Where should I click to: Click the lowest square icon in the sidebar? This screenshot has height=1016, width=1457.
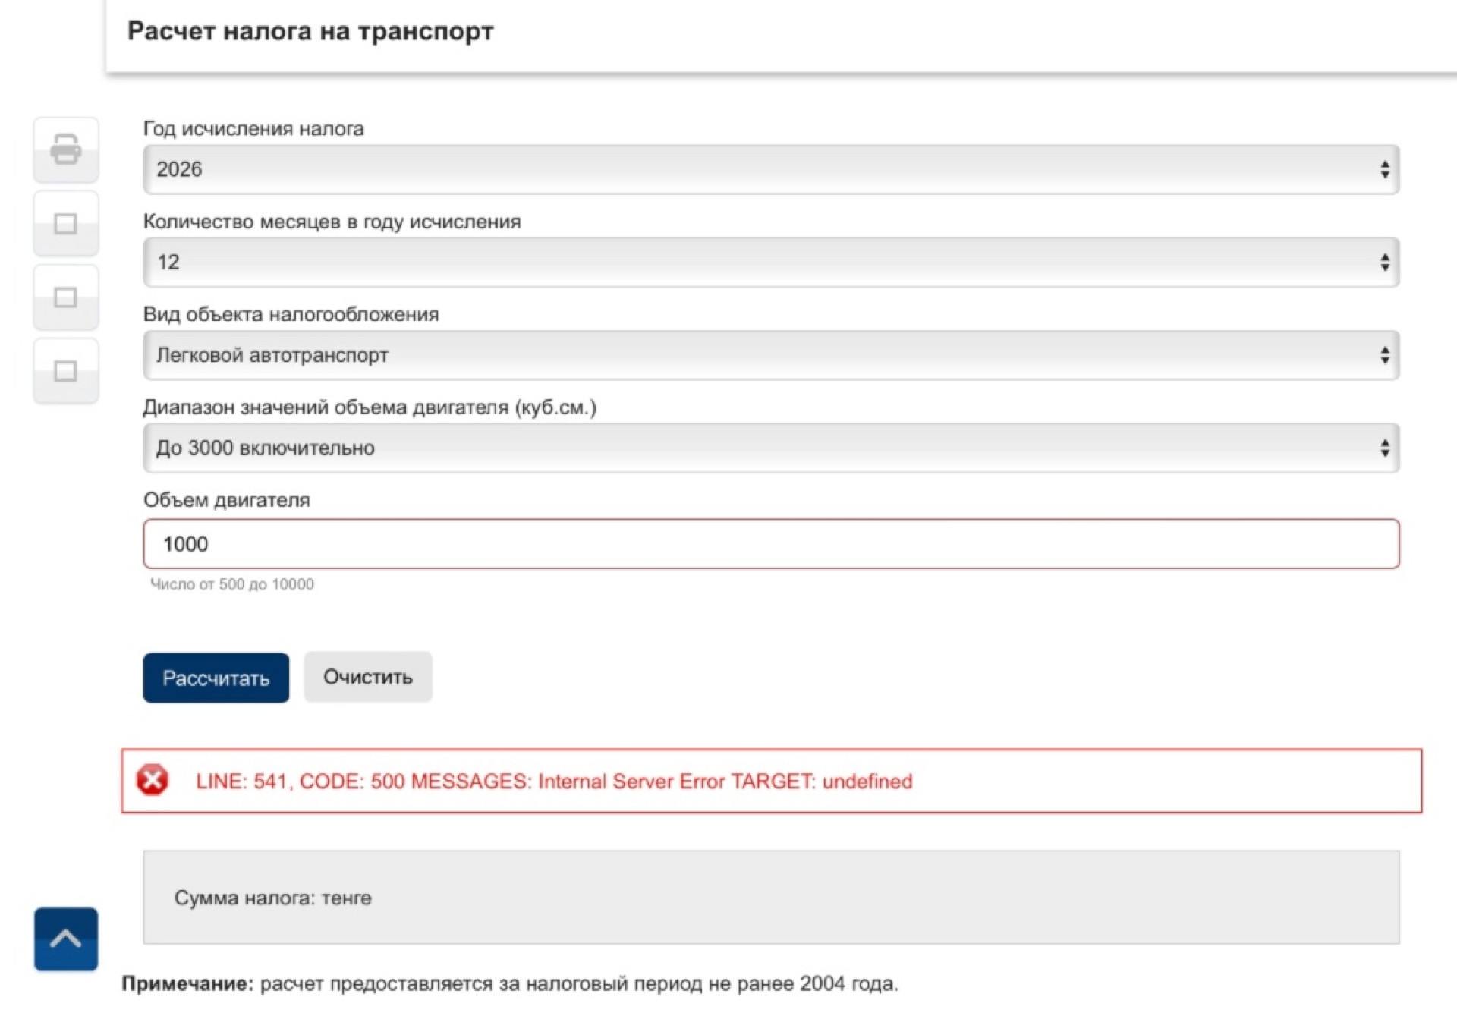[x=66, y=371]
